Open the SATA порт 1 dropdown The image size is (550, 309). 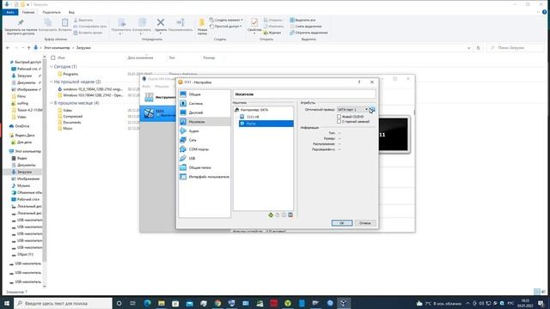(352, 110)
